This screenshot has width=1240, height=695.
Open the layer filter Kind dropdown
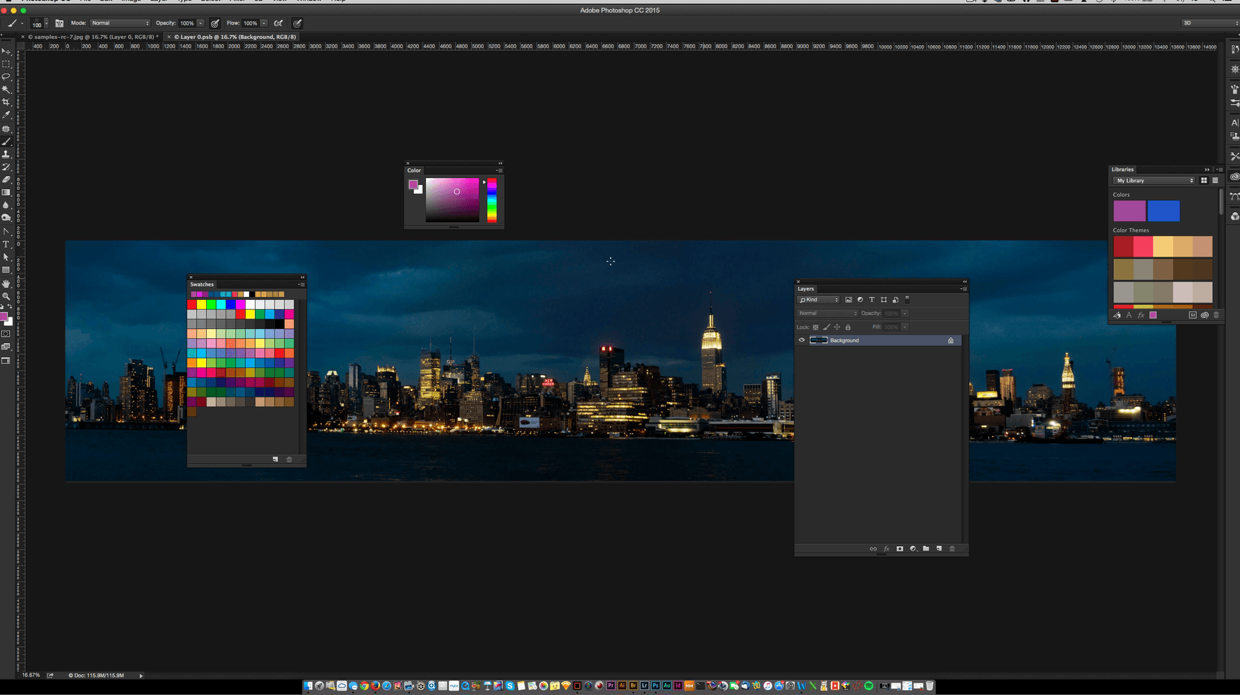point(818,299)
